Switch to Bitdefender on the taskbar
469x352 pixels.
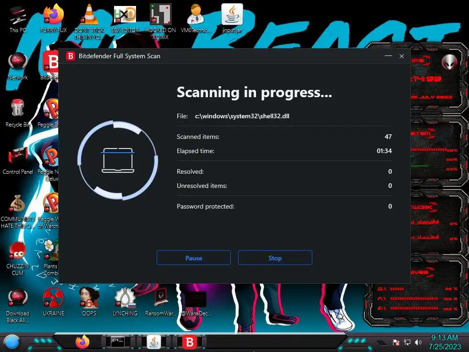[x=190, y=342]
